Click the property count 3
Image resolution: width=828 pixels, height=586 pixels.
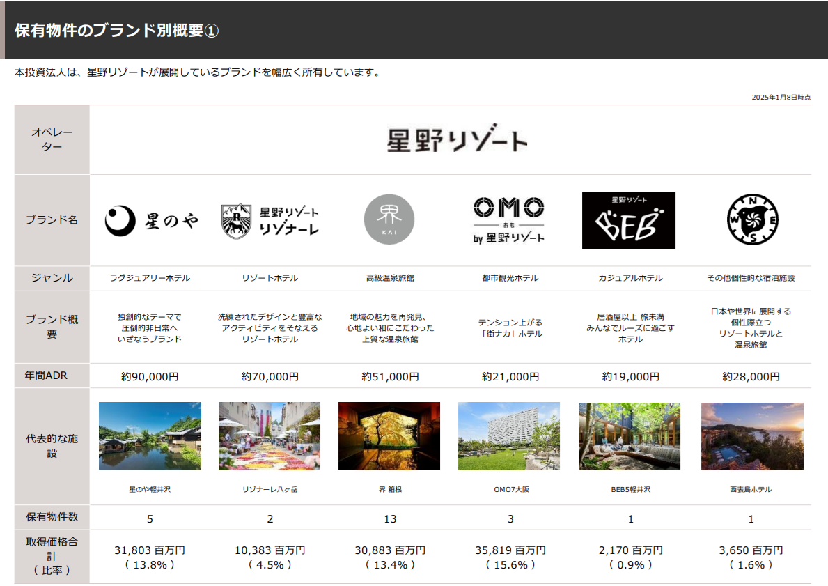(x=510, y=519)
